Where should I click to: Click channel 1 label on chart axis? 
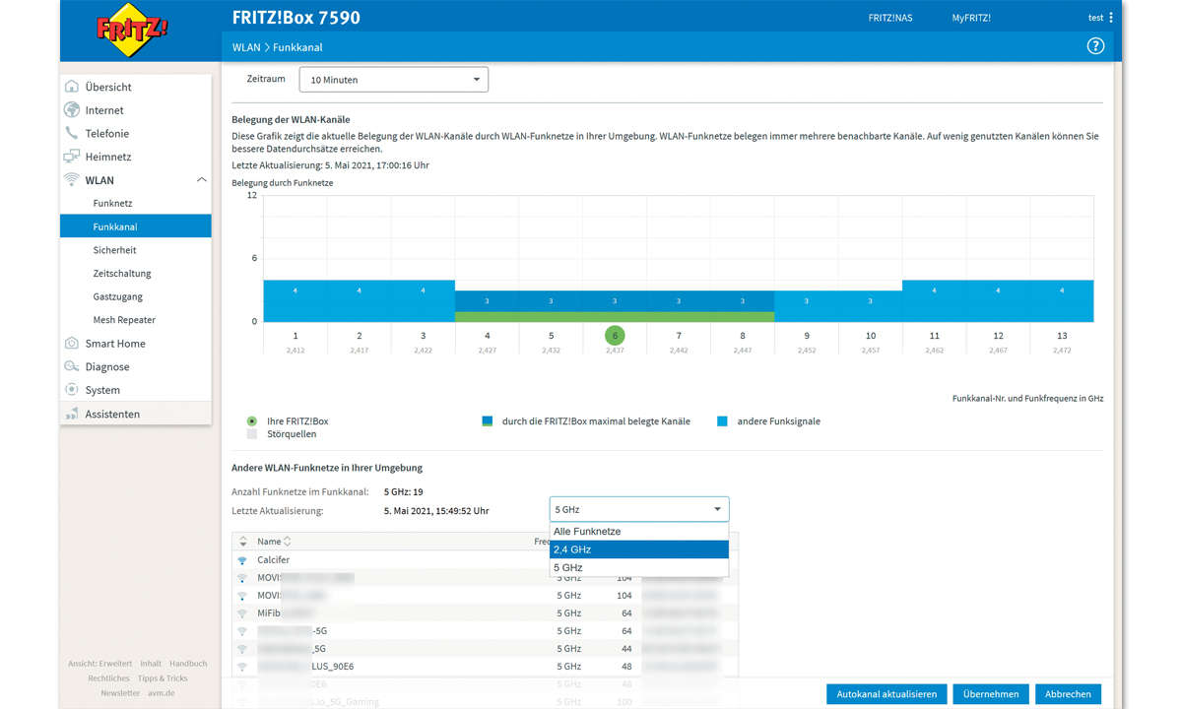[295, 336]
